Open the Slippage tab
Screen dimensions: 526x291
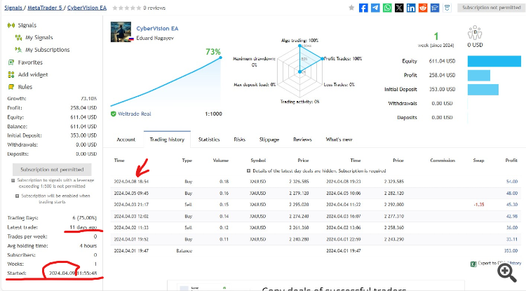click(269, 140)
